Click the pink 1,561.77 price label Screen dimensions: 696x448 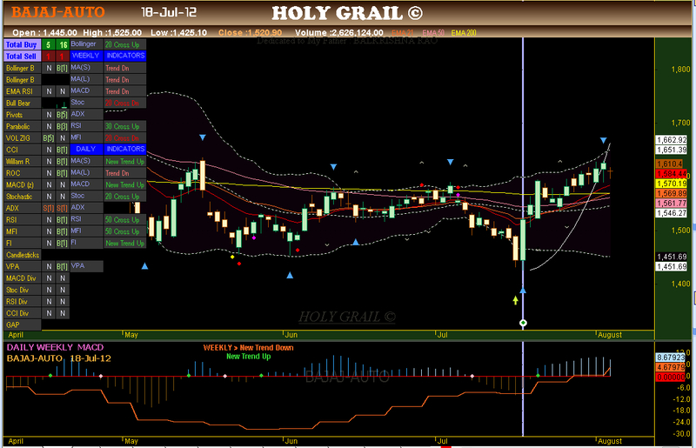[x=672, y=203]
